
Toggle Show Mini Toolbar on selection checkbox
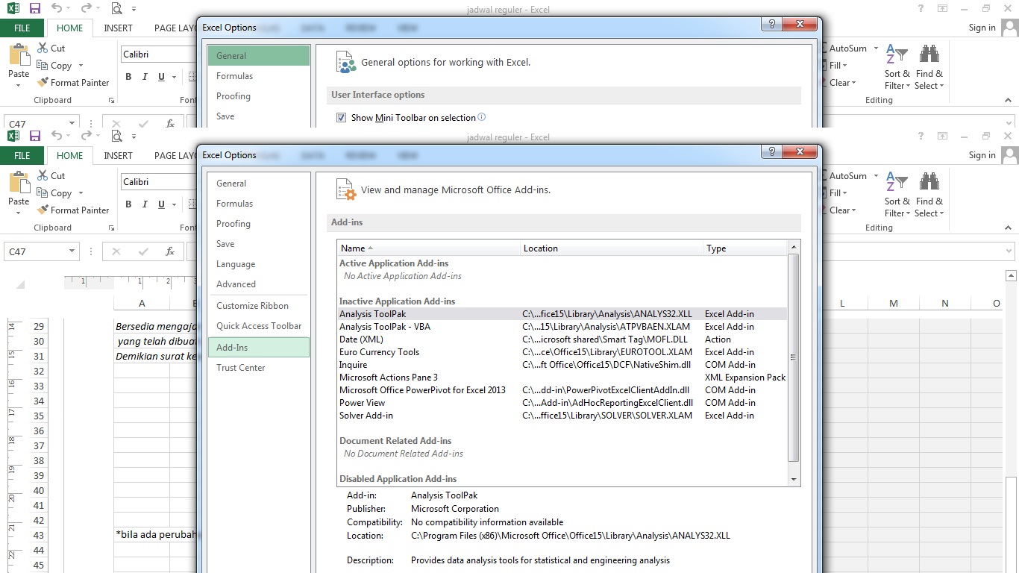[x=341, y=118]
